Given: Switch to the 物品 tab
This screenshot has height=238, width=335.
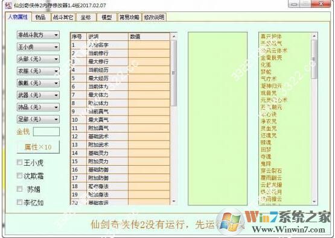Looking at the screenshot, I should [x=40, y=17].
